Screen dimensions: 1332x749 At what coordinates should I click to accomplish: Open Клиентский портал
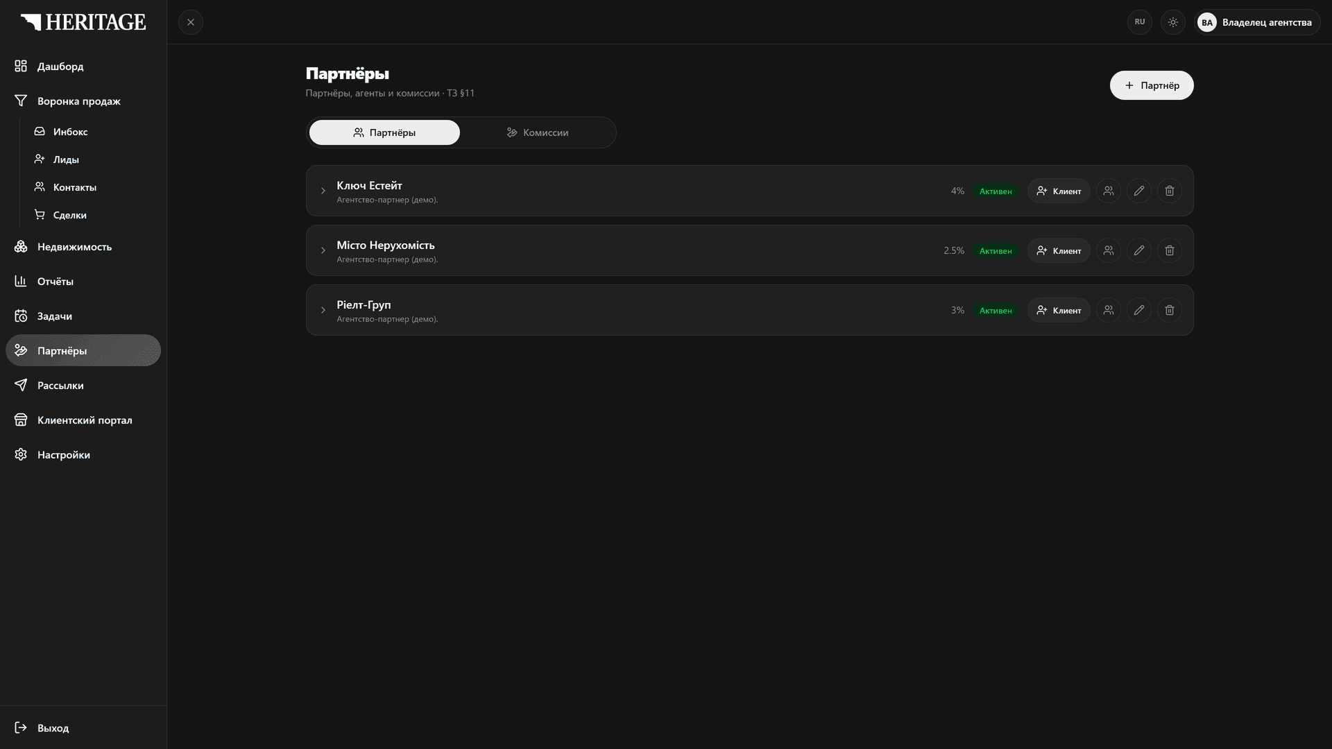point(83,420)
